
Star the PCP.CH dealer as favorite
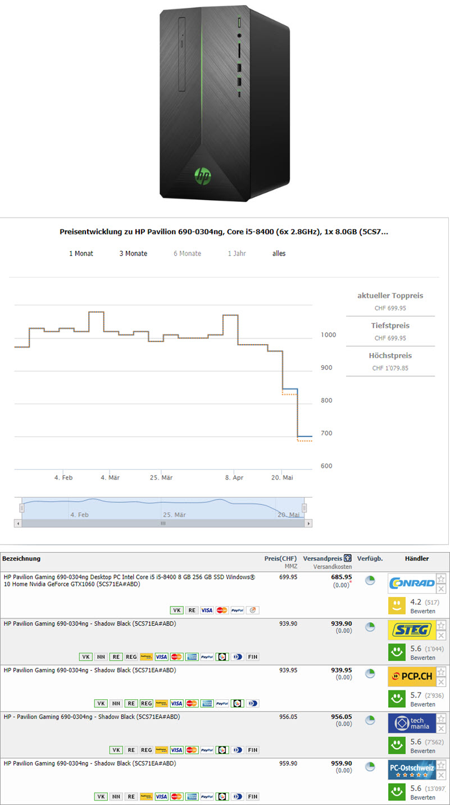click(442, 672)
